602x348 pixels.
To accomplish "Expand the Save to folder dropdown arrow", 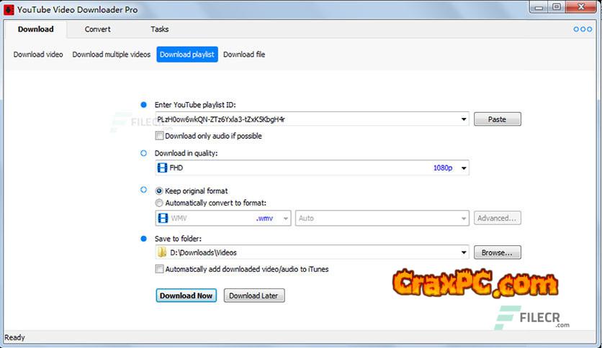I will [464, 252].
